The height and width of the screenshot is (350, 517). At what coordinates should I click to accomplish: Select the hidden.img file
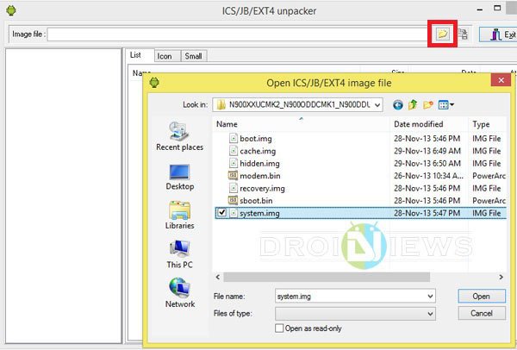click(259, 164)
